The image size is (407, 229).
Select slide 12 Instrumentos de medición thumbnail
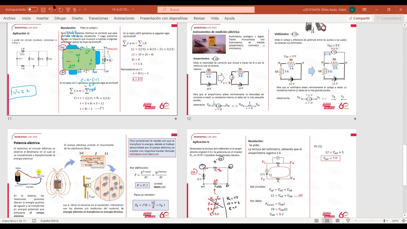tap(272, 69)
